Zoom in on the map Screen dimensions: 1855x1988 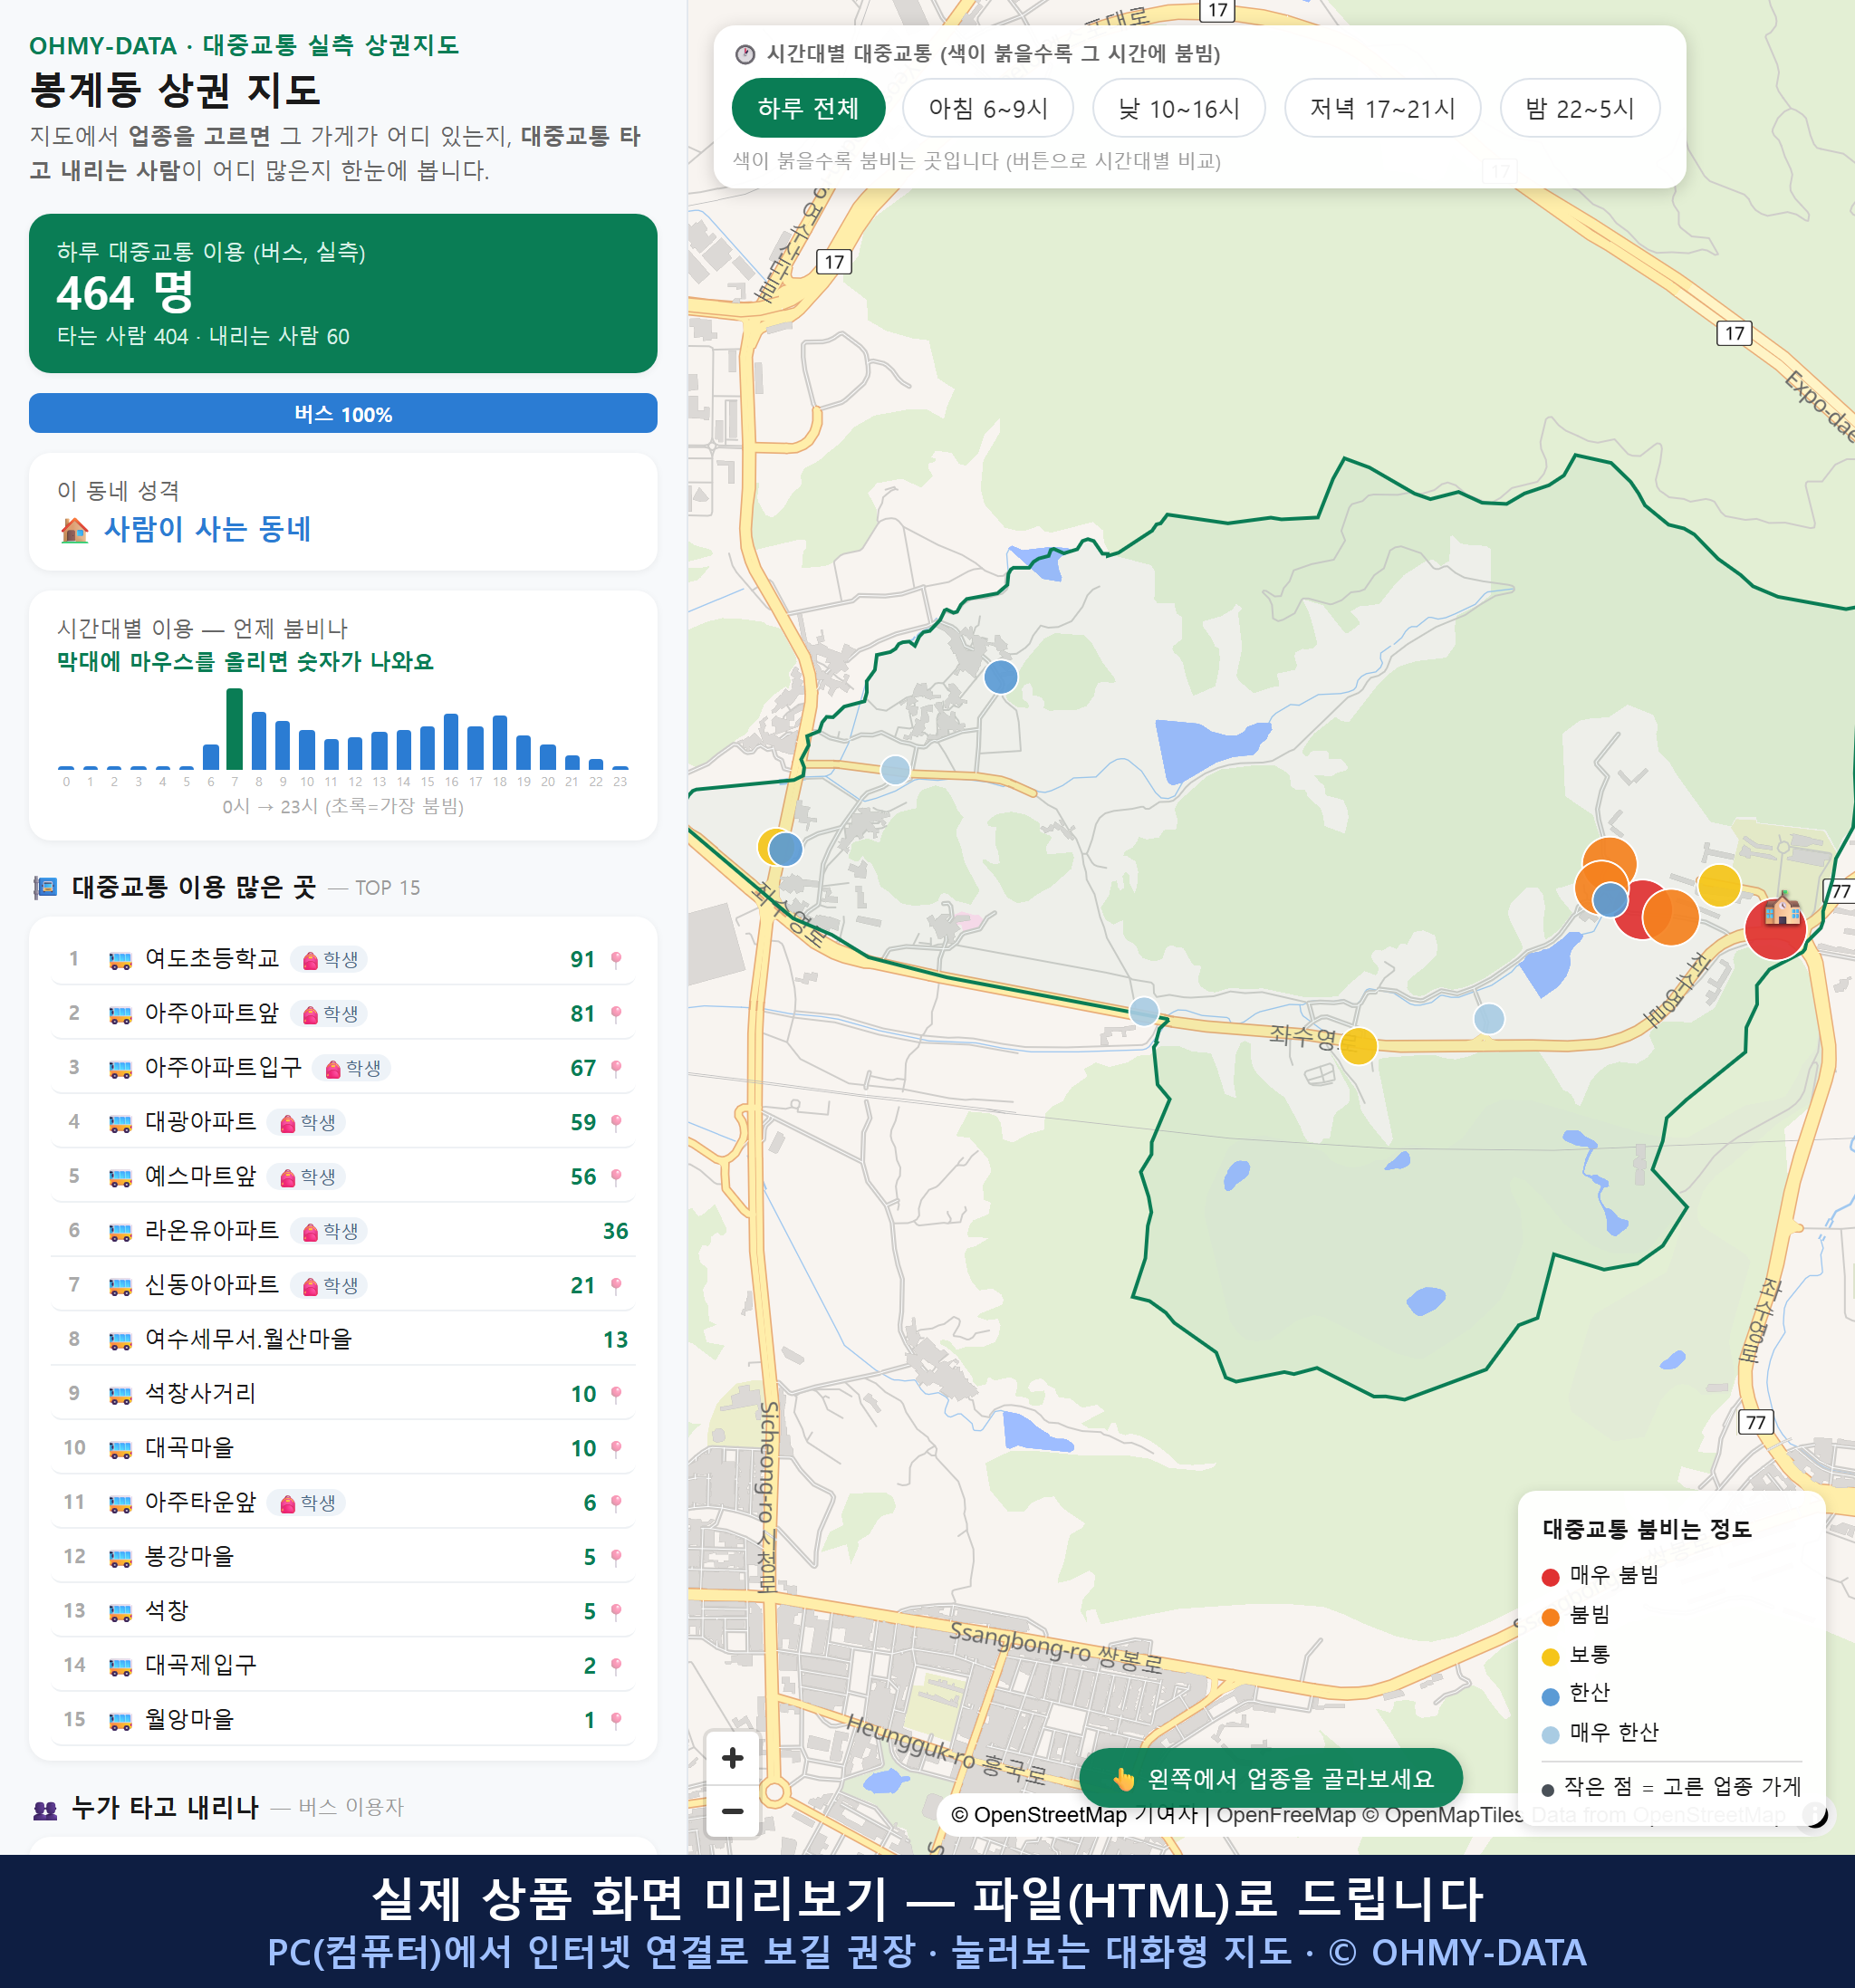coord(732,1757)
